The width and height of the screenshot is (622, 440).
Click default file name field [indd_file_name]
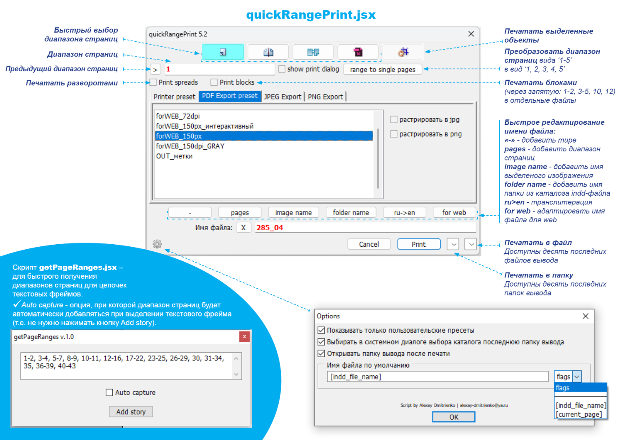pos(438,377)
